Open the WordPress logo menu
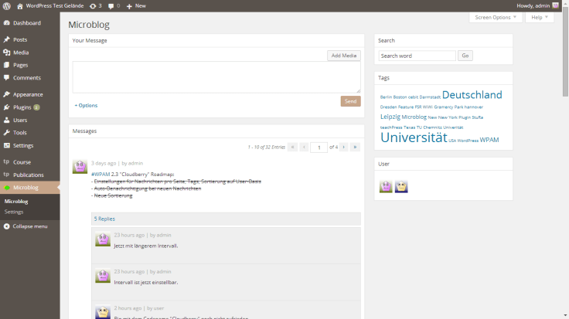The width and height of the screenshot is (569, 319). point(6,6)
